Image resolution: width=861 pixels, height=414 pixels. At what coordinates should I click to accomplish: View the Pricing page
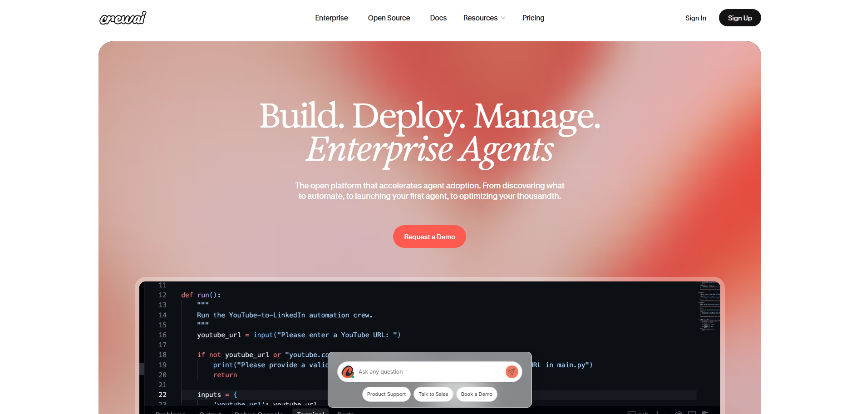533,18
